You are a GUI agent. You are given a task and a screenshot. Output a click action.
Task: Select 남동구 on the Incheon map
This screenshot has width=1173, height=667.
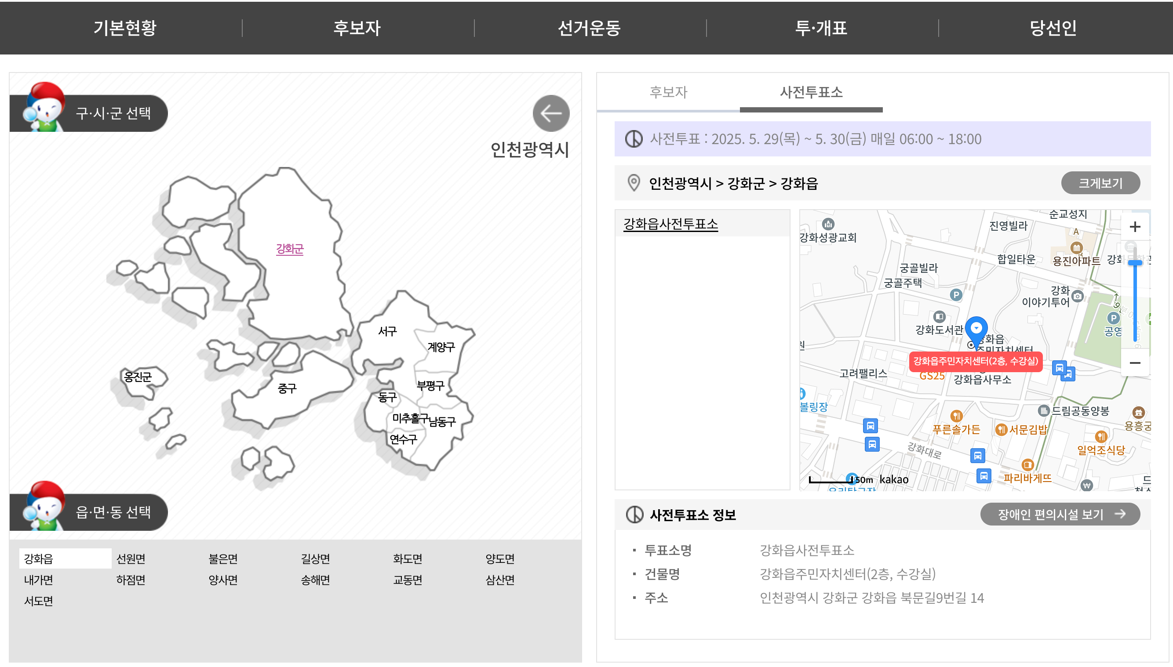[442, 421]
